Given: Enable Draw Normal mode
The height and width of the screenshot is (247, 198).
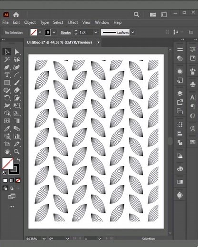Looking at the screenshot, I should pyautogui.click(x=5, y=188).
